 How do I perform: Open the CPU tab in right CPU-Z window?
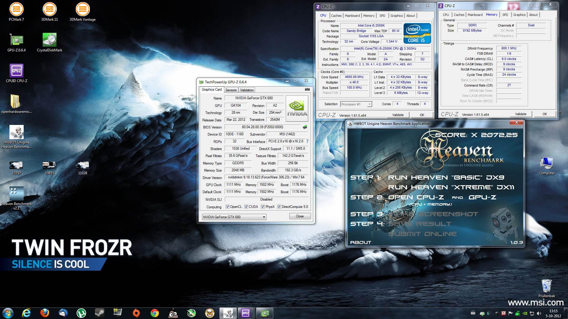pos(446,15)
